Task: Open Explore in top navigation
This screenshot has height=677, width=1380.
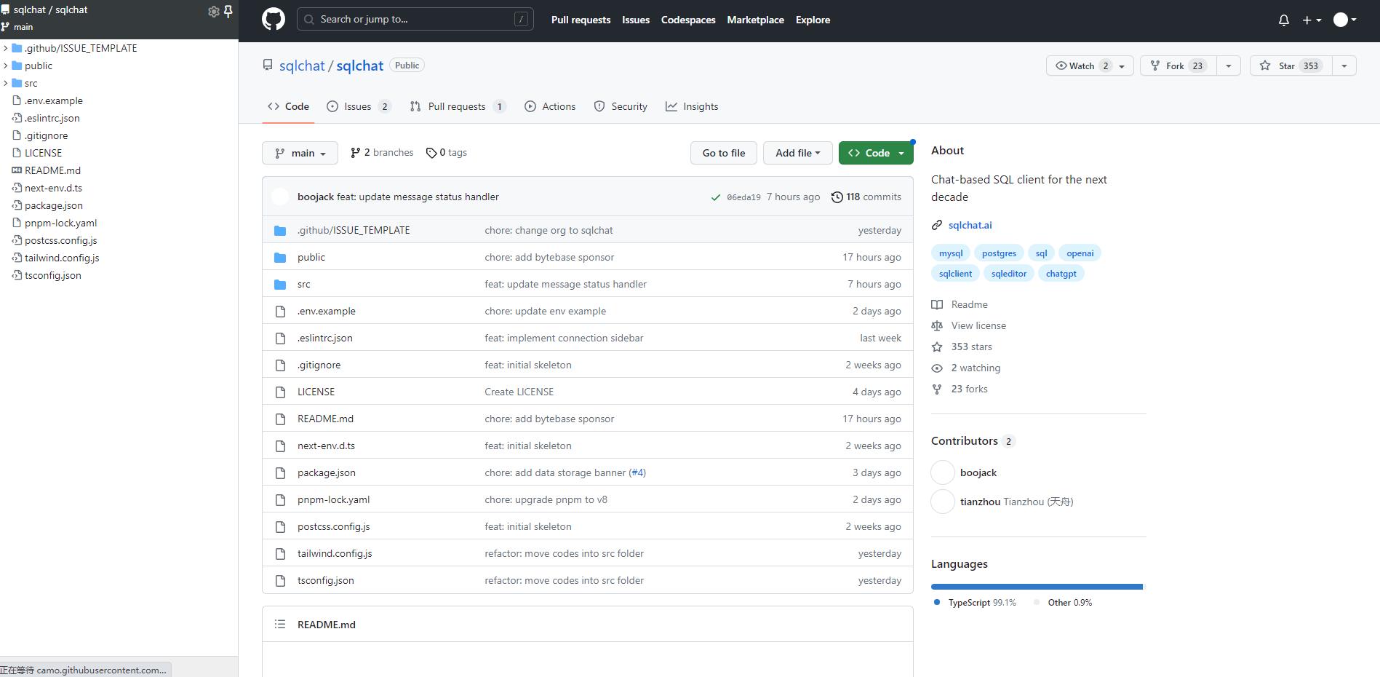Action: point(813,20)
